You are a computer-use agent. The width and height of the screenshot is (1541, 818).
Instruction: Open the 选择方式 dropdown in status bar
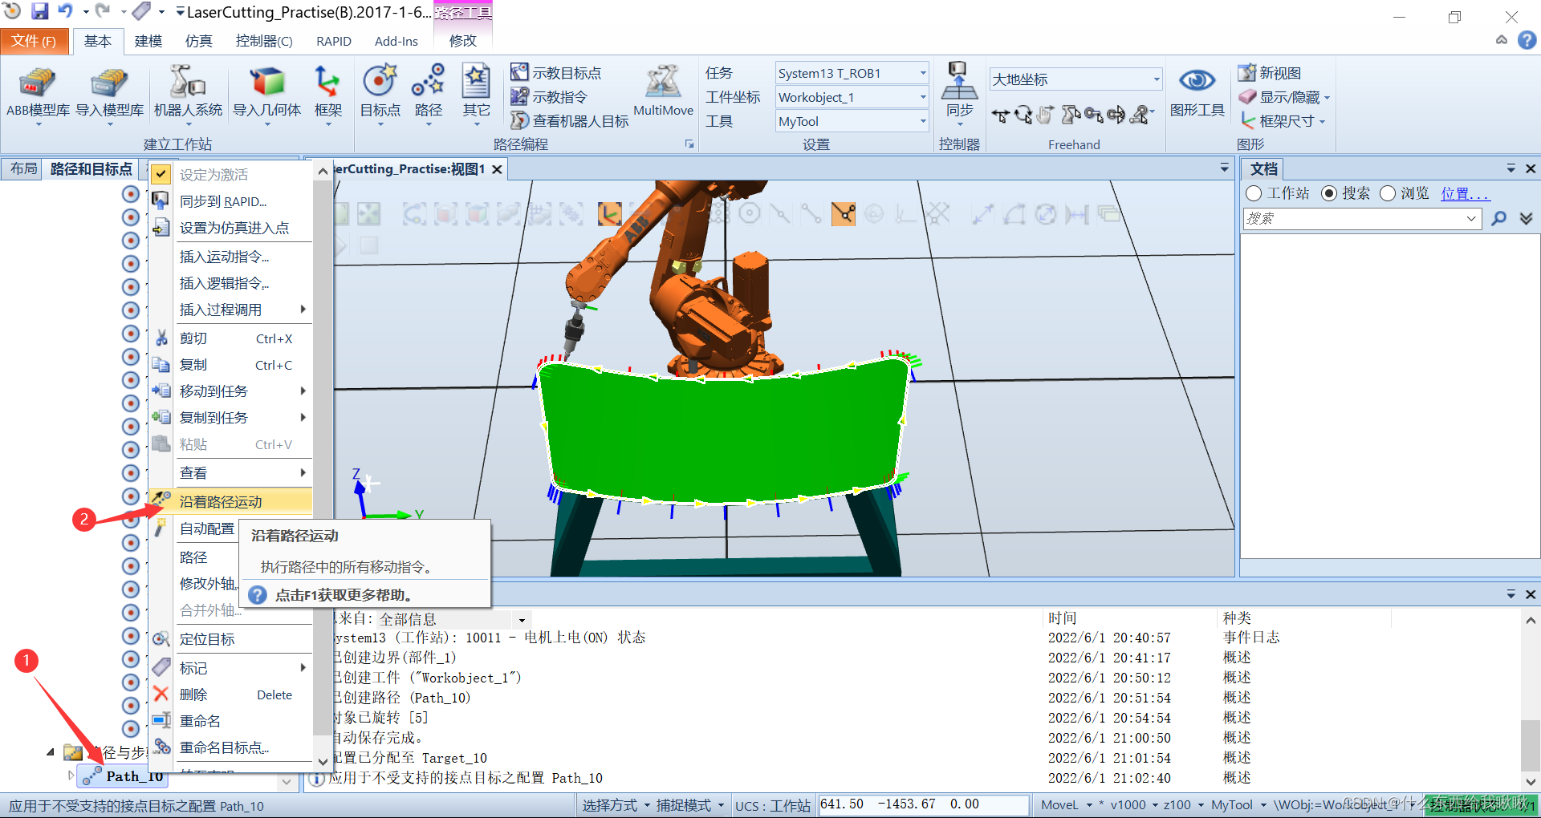[616, 805]
